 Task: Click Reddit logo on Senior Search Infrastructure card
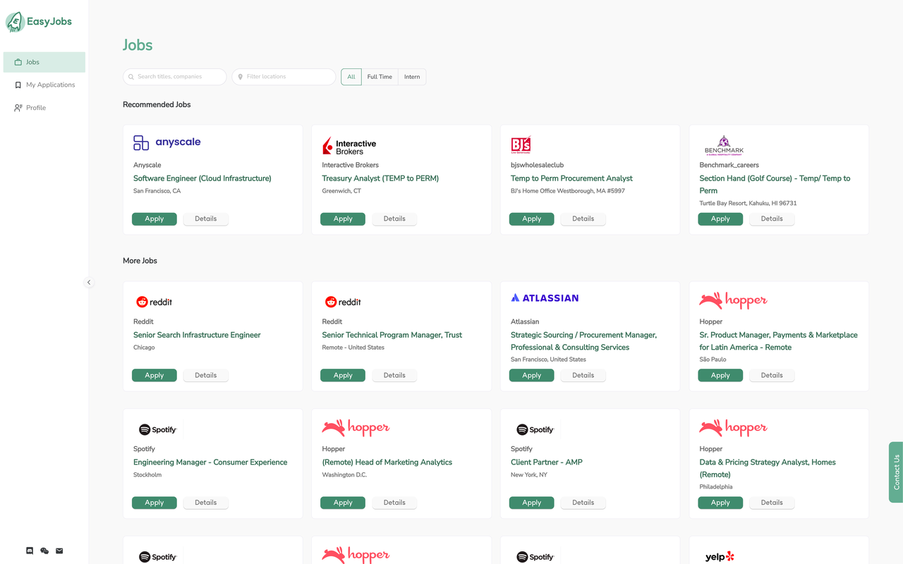click(x=154, y=302)
